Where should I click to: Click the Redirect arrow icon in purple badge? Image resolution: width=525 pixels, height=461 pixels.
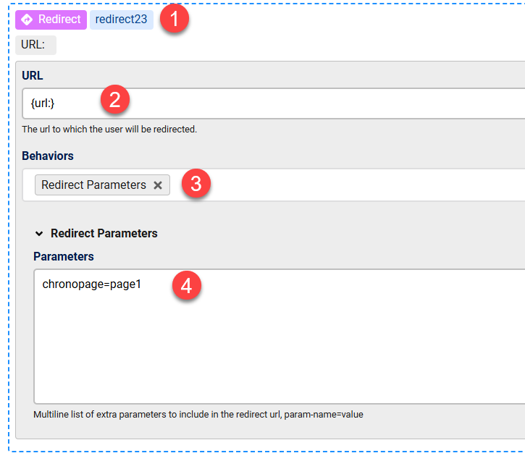coord(27,20)
